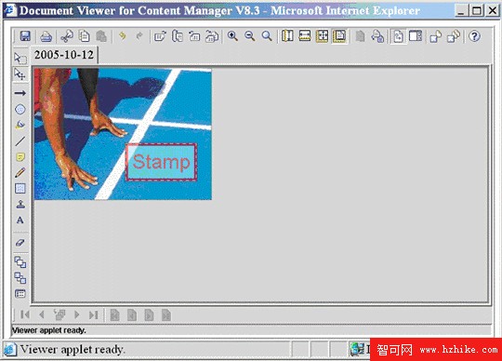This screenshot has height=361, width=502.
Task: Go to previous page arrow
Action: pyautogui.click(x=42, y=314)
